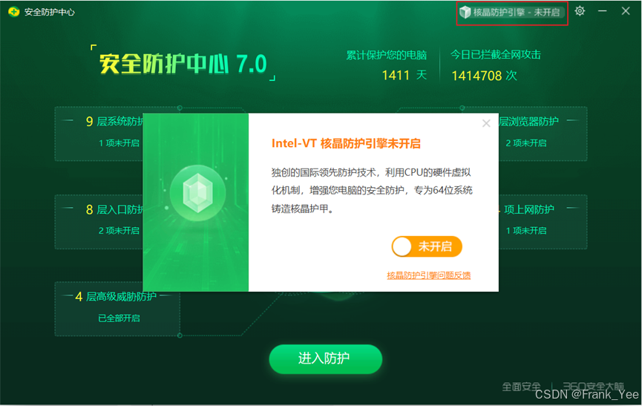Open the 8 层入口防护 panel
This screenshot has width=642, height=406.
coord(99,222)
